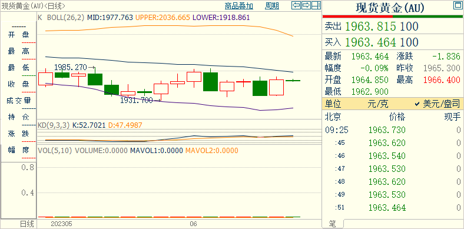Switch to the 笔 tab

point(333,224)
